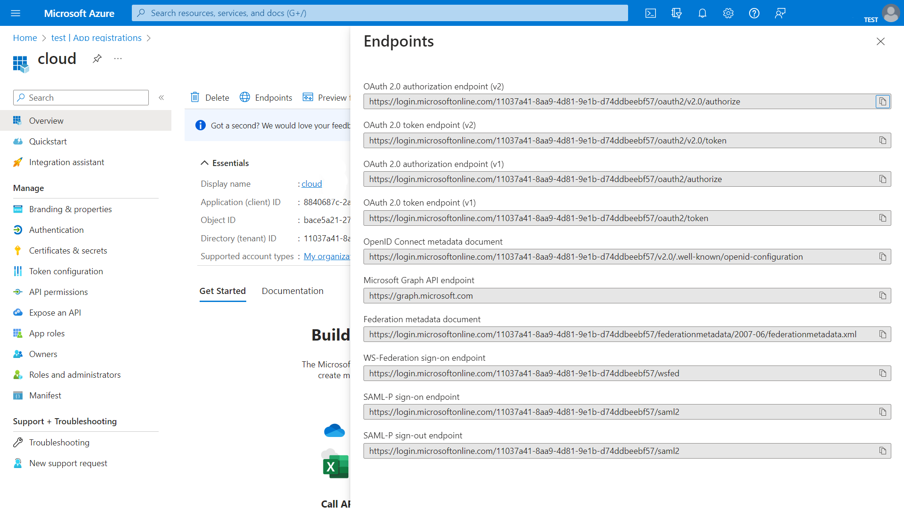This screenshot has width=904, height=508.
Task: Open the notifications bell
Action: point(702,13)
